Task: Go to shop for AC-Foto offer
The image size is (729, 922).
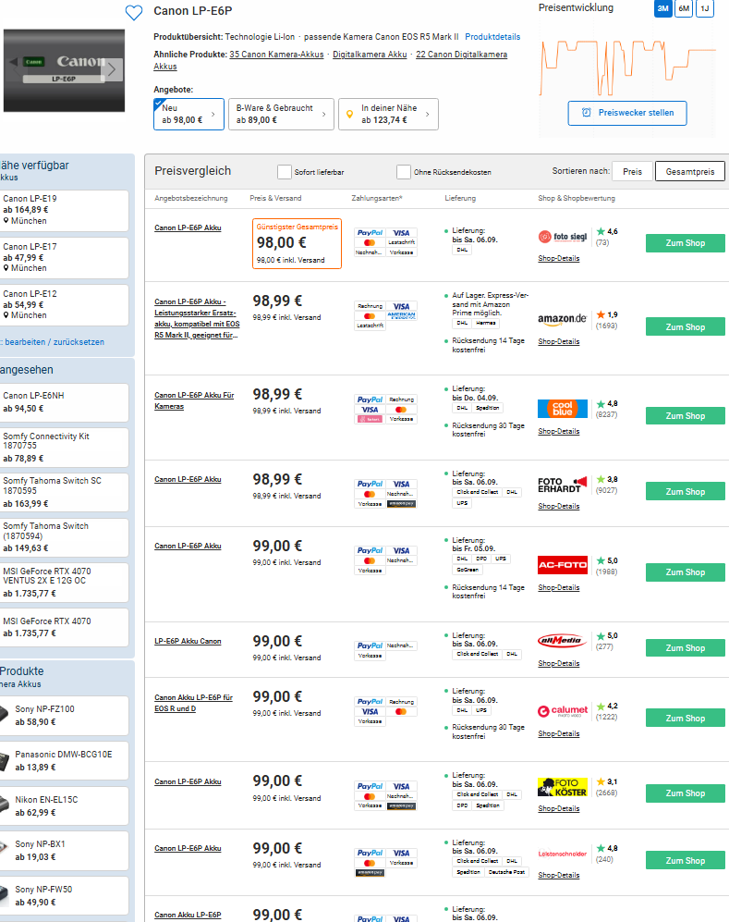Action: (x=685, y=572)
